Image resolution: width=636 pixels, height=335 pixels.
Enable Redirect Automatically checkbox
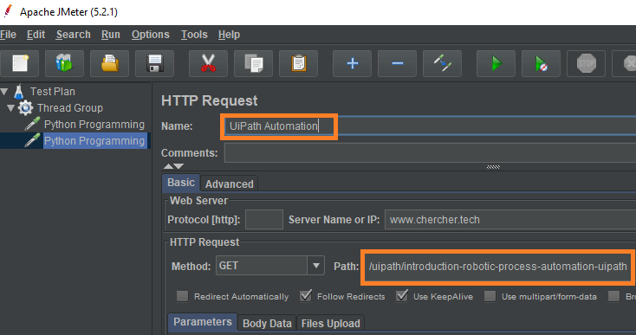182,296
